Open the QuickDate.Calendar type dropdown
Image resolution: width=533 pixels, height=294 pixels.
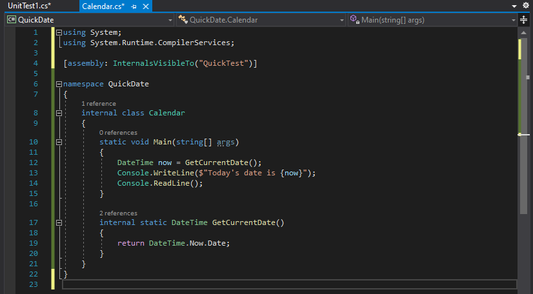tap(342, 20)
